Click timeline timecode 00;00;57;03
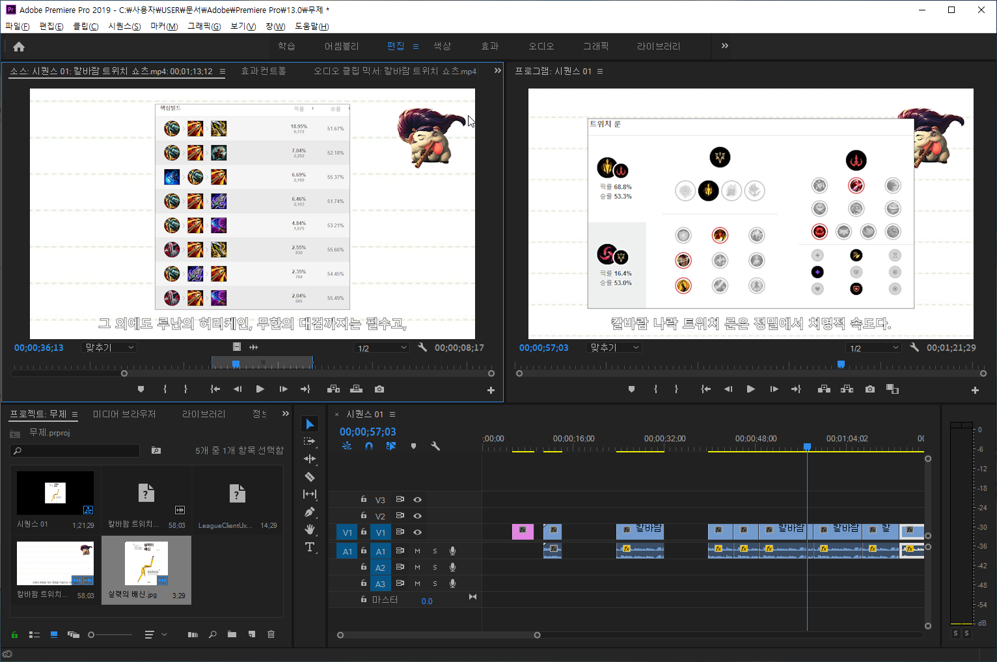This screenshot has height=662, width=997. point(368,432)
